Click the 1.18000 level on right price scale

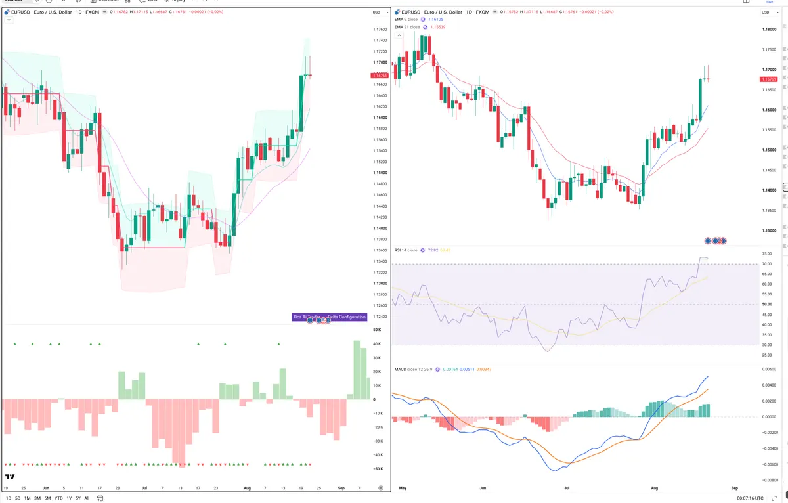(x=769, y=30)
